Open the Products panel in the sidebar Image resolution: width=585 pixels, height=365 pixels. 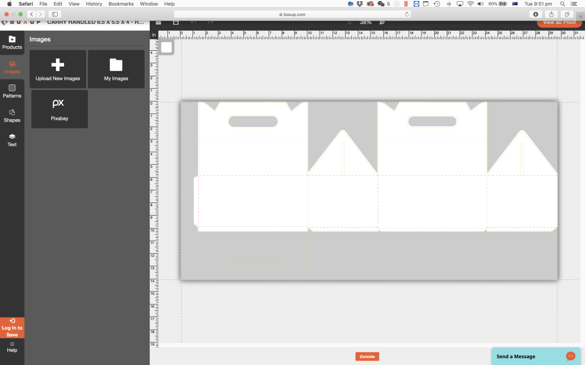point(12,42)
